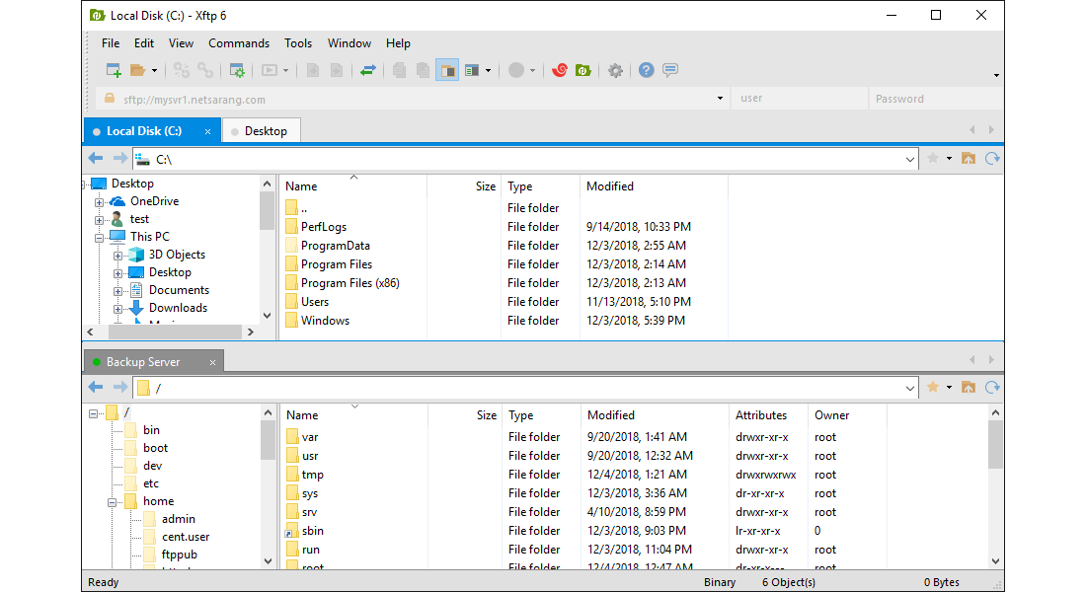Screen dimensions: 1086x592
Task: Click the New Session toolbar icon
Action: pos(115,71)
